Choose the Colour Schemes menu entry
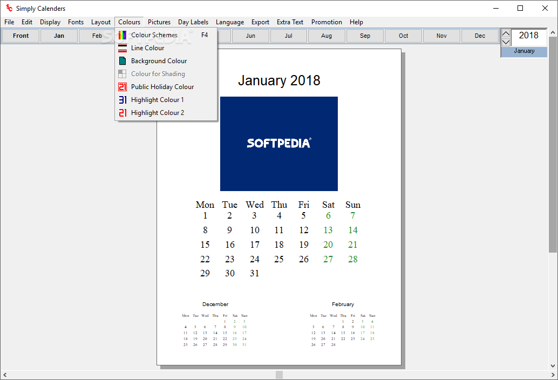The image size is (558, 380). (x=166, y=35)
